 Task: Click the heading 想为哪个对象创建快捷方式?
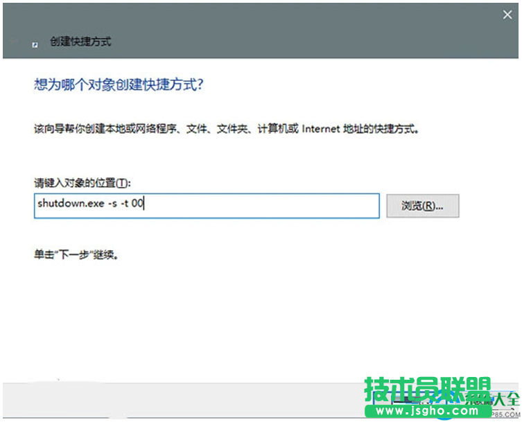(119, 85)
